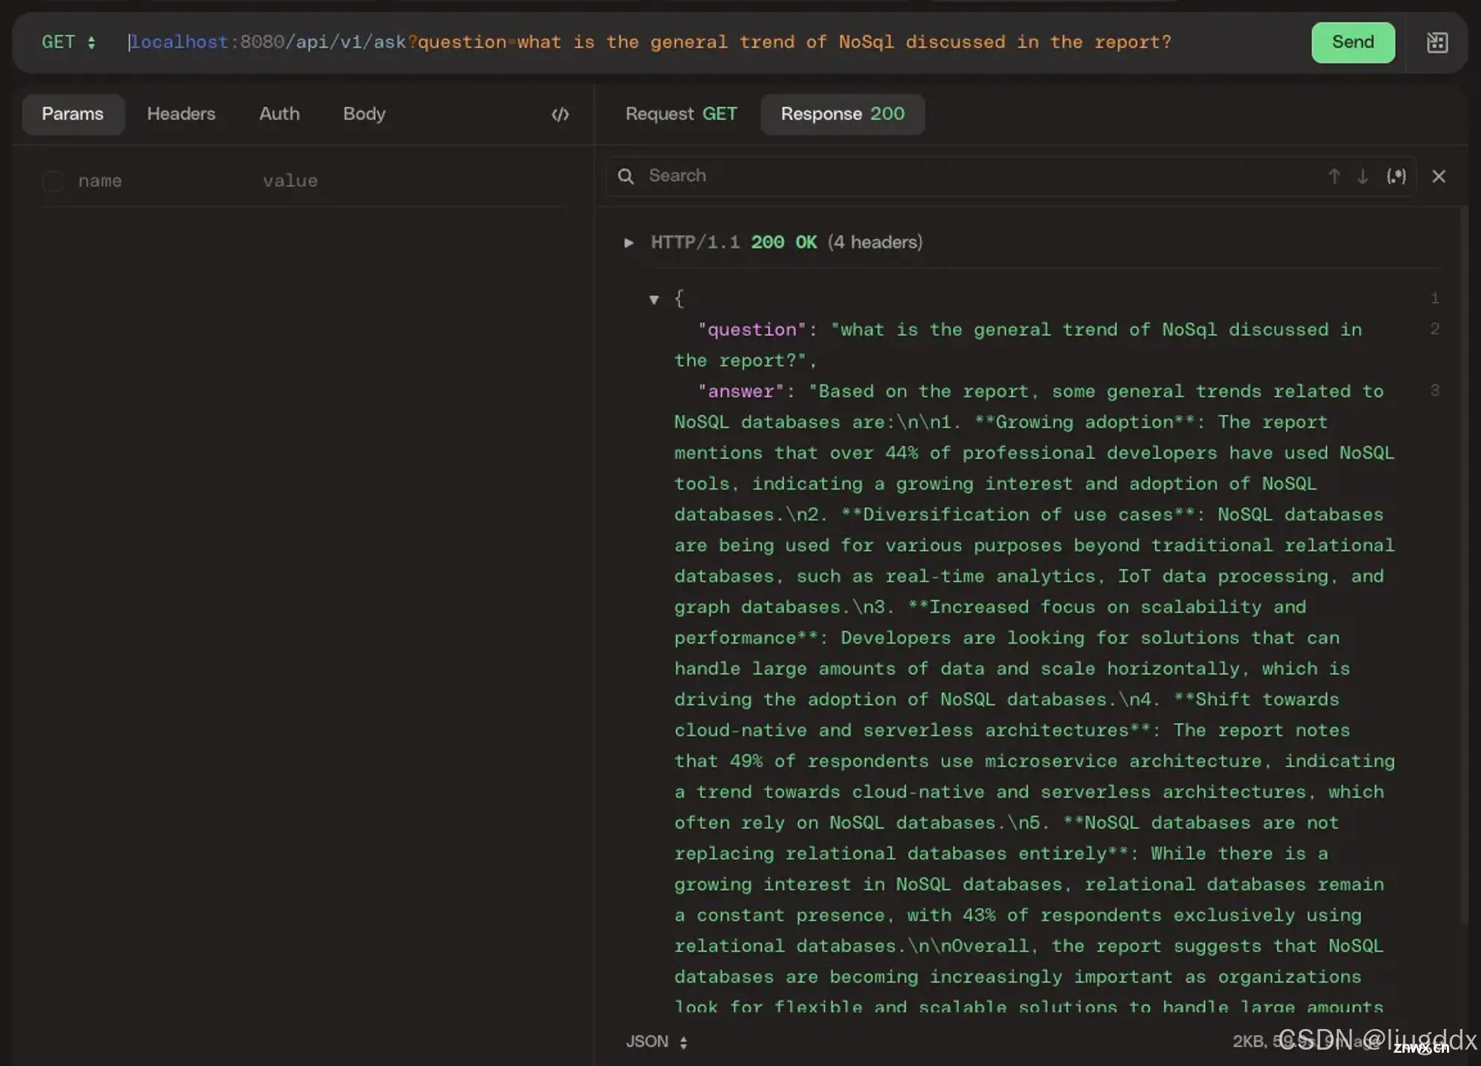View the Request GET tab

(681, 114)
